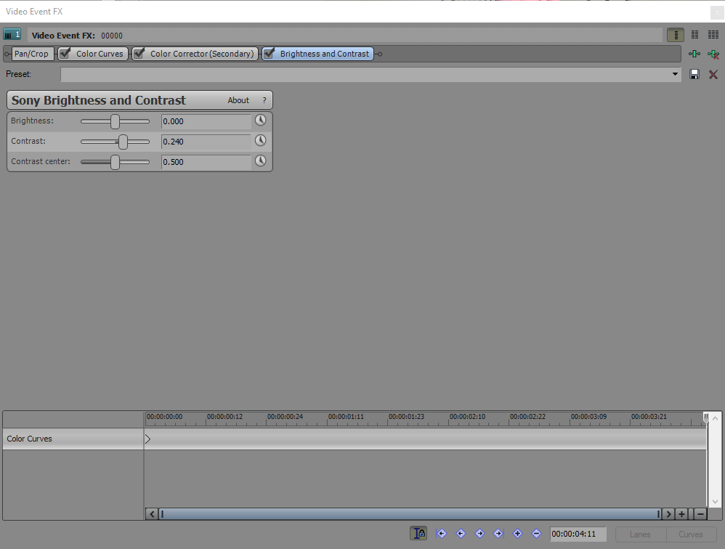This screenshot has width=725, height=549.
Task: Disable the Color Curves effect checkbox
Action: click(65, 53)
